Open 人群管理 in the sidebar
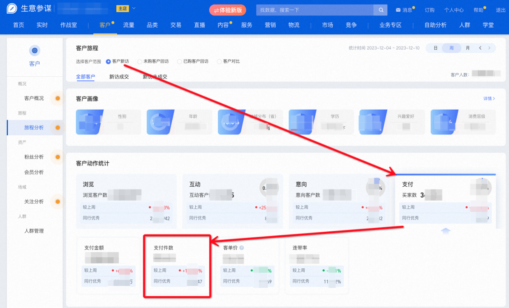The width and height of the screenshot is (509, 308). [34, 231]
